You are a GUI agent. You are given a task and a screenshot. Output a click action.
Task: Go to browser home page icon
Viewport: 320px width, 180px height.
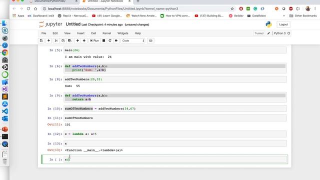coord(35,8)
